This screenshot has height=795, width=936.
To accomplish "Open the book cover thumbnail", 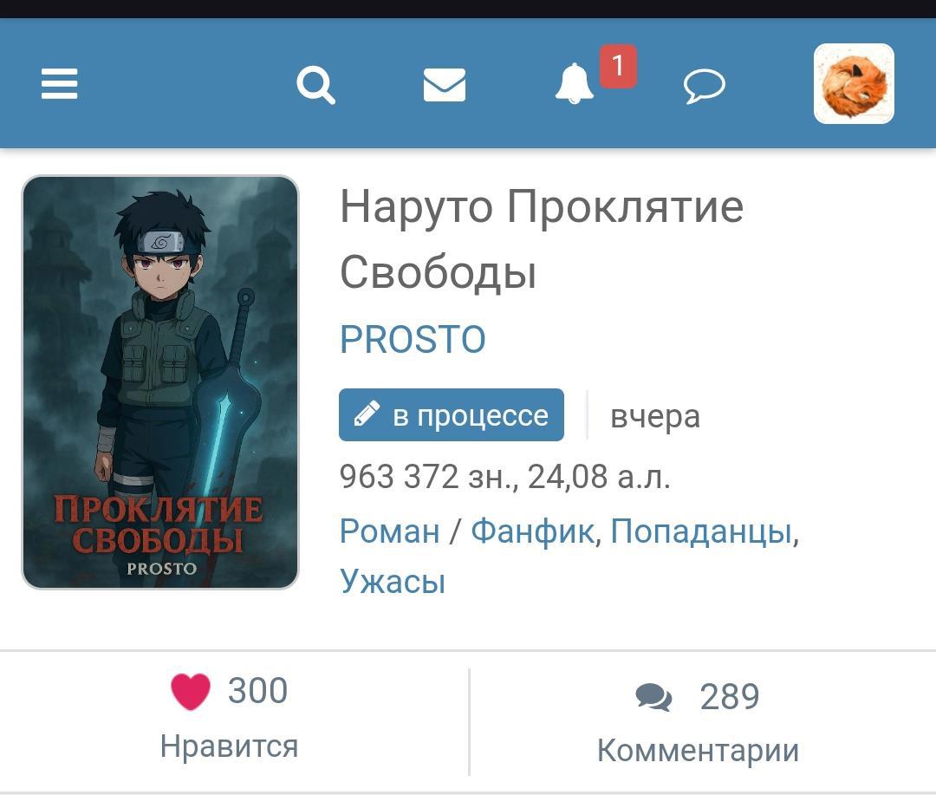I will (x=160, y=382).
